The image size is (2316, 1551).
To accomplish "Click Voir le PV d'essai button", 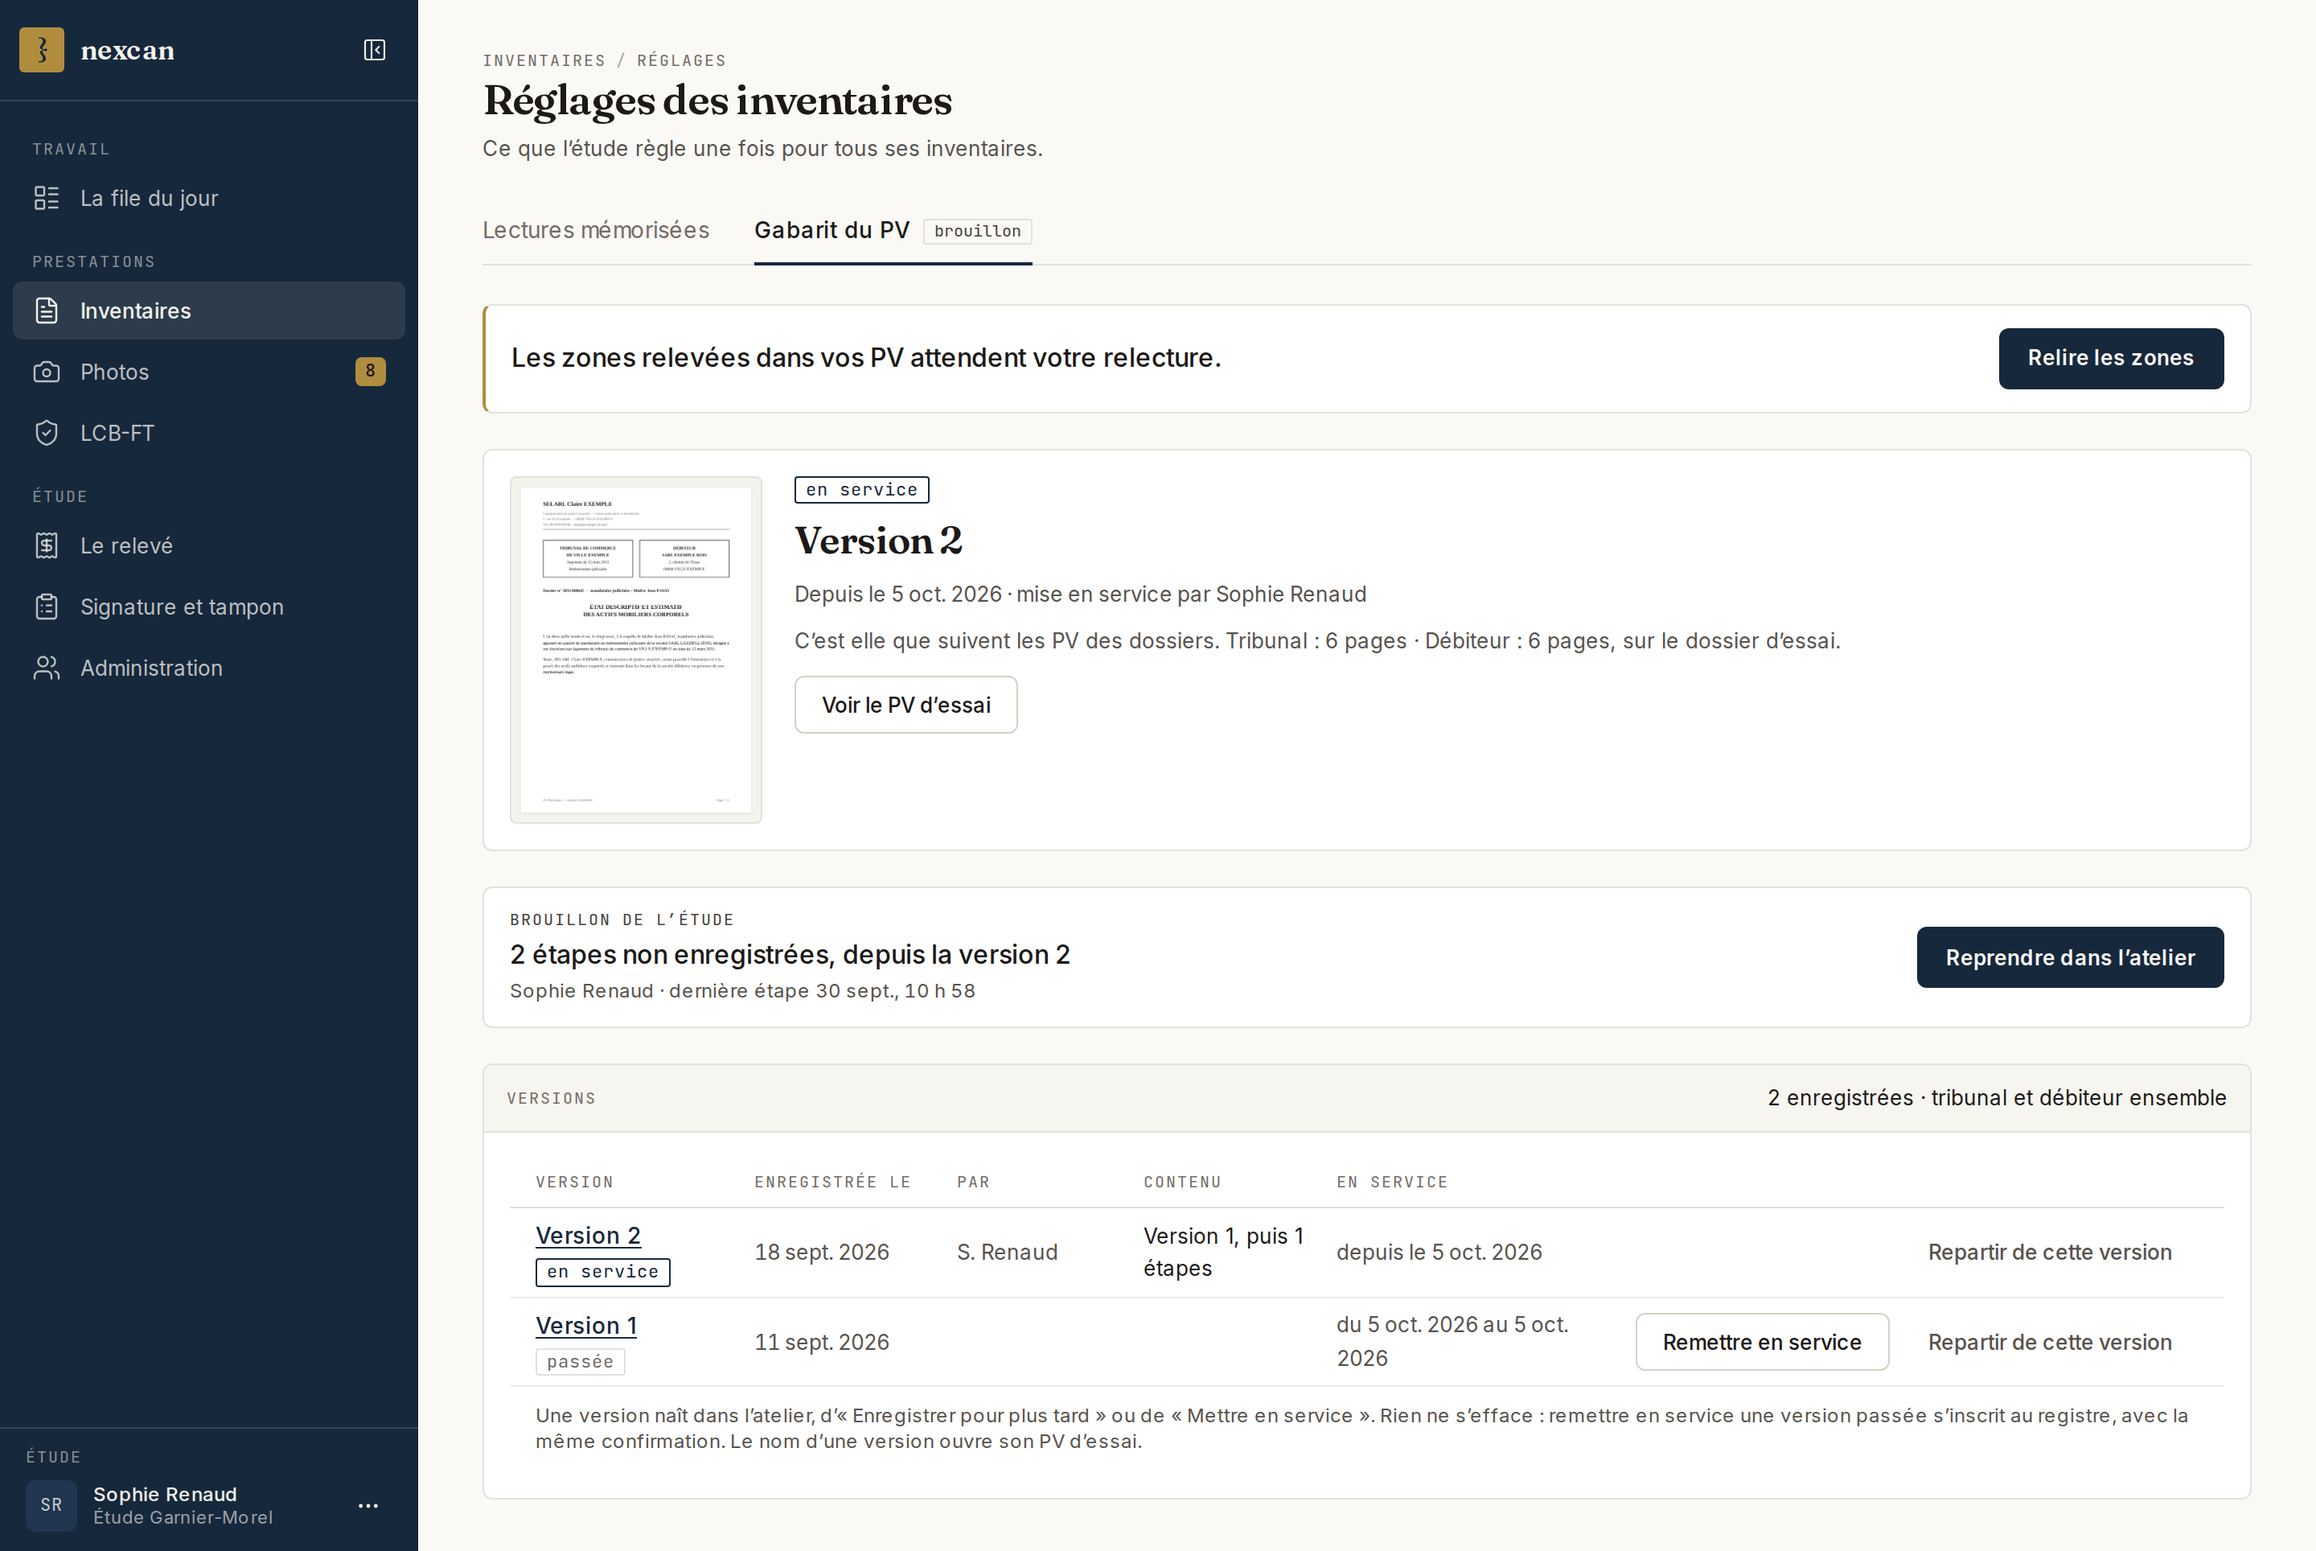I will [x=905, y=706].
